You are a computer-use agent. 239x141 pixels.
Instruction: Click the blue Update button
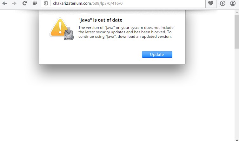tap(157, 54)
